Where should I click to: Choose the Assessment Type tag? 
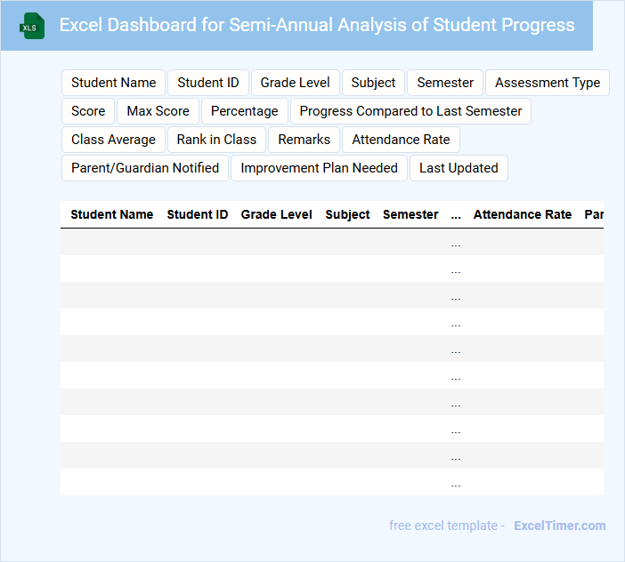click(548, 83)
